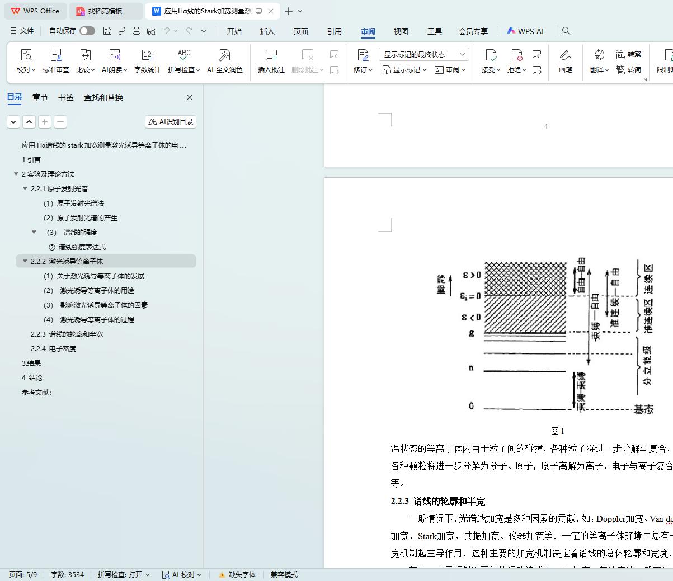Toggle 拼写检查 status in status bar
Screen dimensions: 673x581
point(123,575)
